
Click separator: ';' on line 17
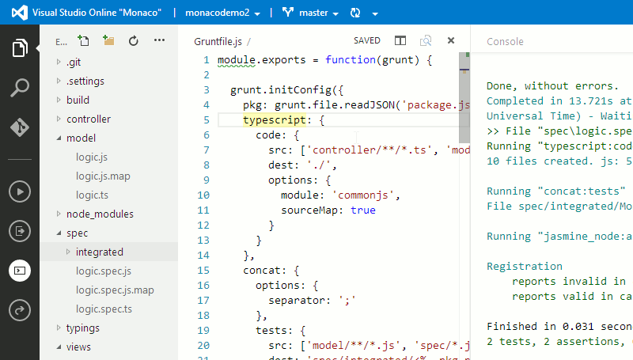click(x=312, y=301)
